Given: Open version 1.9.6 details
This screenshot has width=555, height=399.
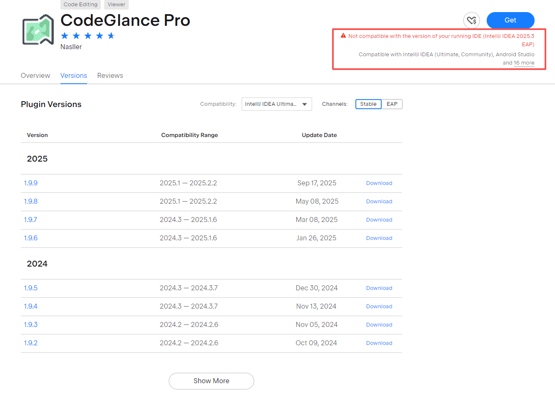Looking at the screenshot, I should tap(31, 238).
